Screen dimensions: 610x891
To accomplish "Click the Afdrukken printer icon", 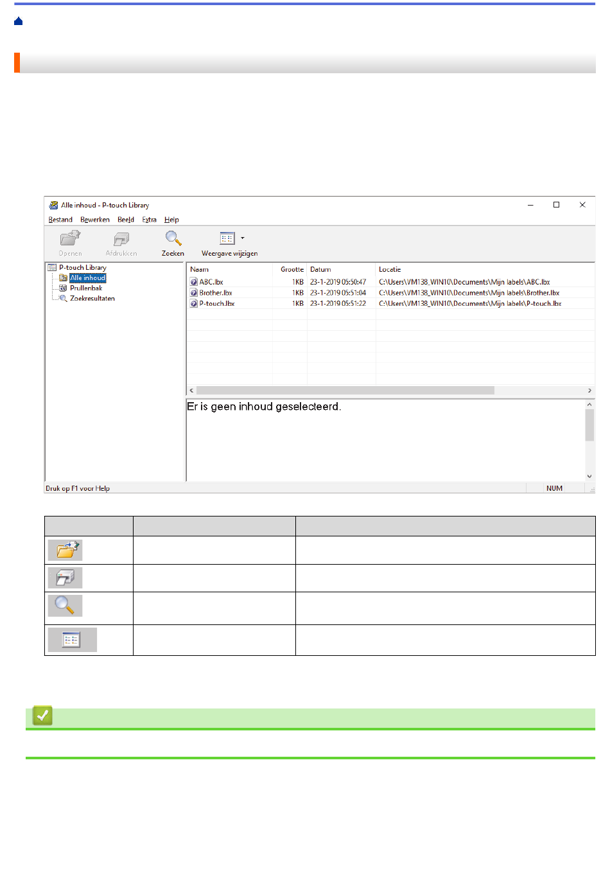I will point(121,240).
